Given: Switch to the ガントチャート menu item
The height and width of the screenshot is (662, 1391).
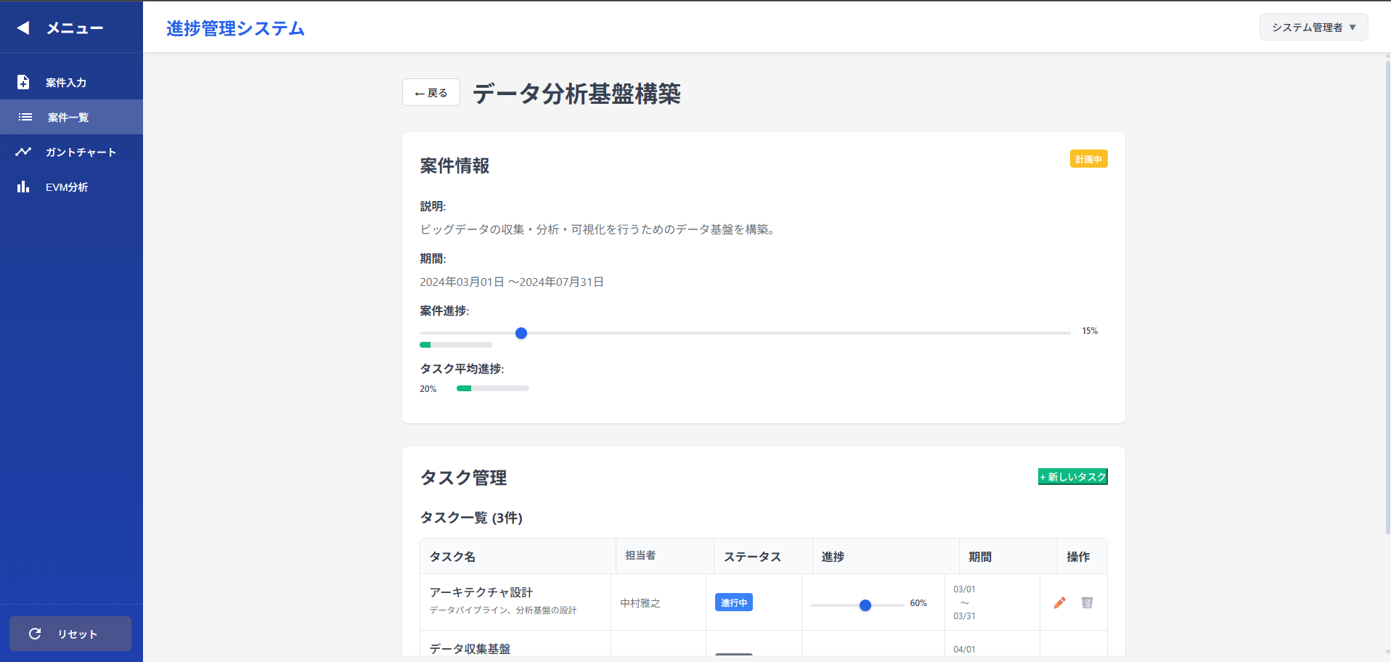Looking at the screenshot, I should coord(80,152).
